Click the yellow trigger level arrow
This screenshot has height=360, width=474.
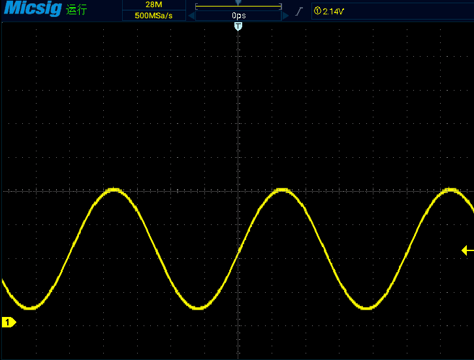coord(467,250)
